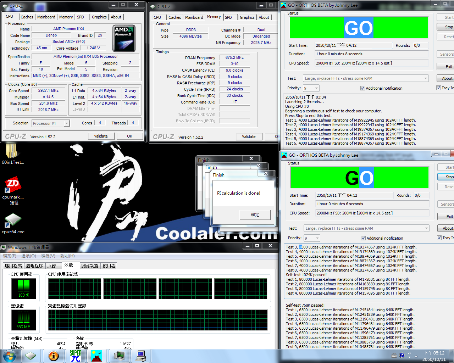Toggle the Tray Icon checkbox in upper ORTHOS
454x363 pixels.
tap(439, 88)
